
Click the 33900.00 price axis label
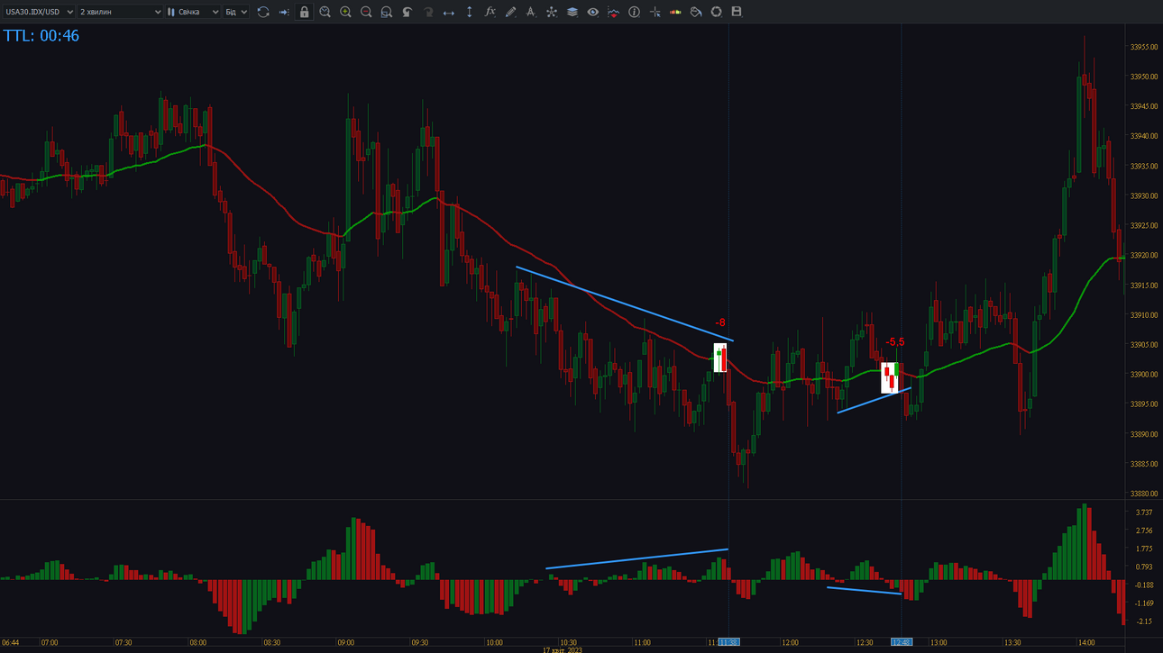point(1143,375)
